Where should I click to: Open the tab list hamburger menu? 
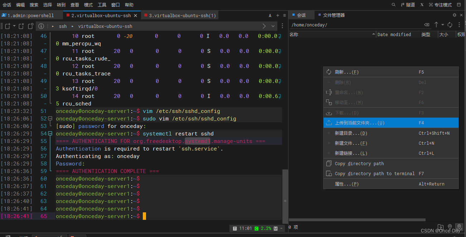point(284,15)
